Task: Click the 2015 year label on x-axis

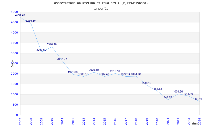Action: (x=105, y=121)
